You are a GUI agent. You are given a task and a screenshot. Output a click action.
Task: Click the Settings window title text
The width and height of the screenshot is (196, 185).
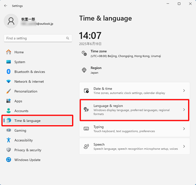coord(17,6)
